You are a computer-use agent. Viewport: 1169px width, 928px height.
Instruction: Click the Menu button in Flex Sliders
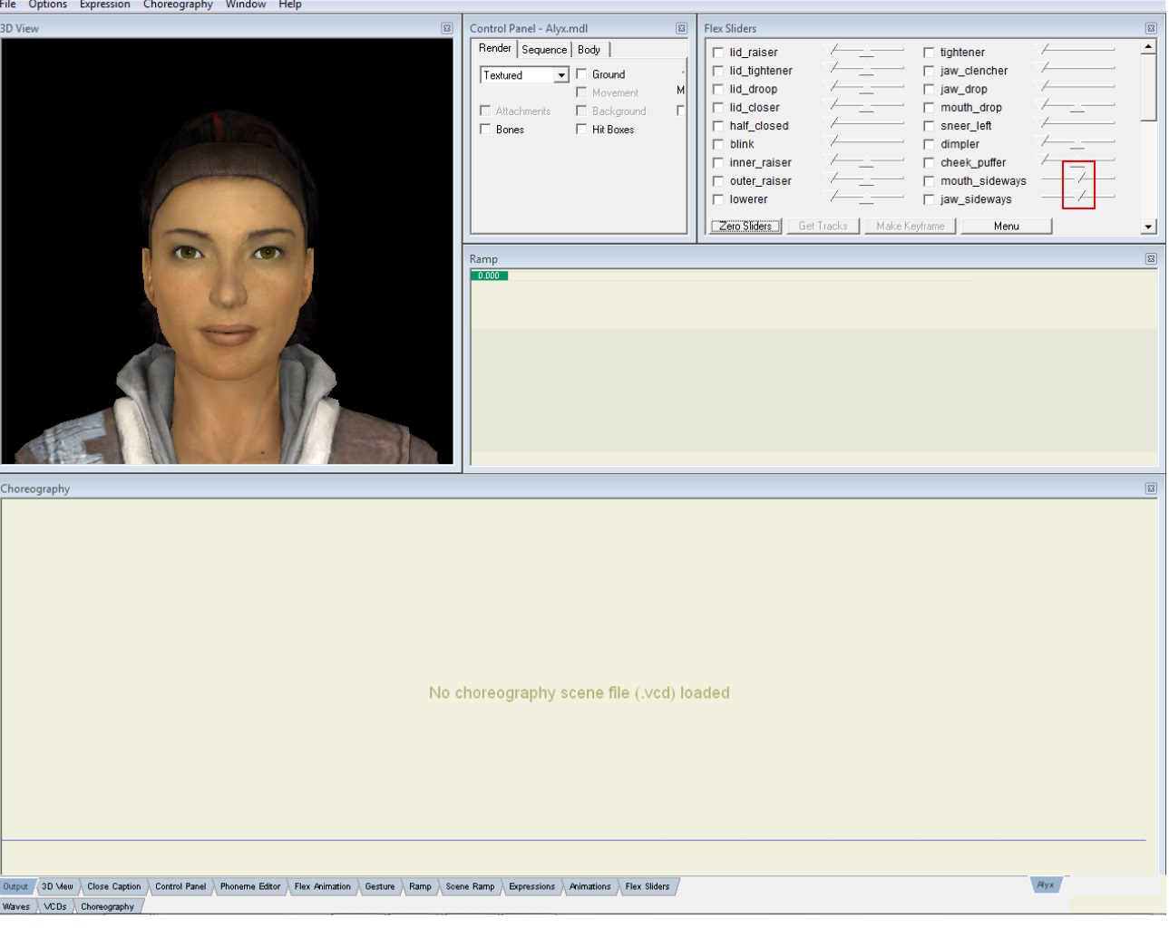[x=1006, y=227]
